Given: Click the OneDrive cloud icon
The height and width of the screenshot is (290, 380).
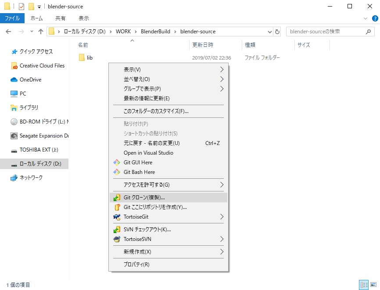Looking at the screenshot, I should pyautogui.click(x=14, y=80).
